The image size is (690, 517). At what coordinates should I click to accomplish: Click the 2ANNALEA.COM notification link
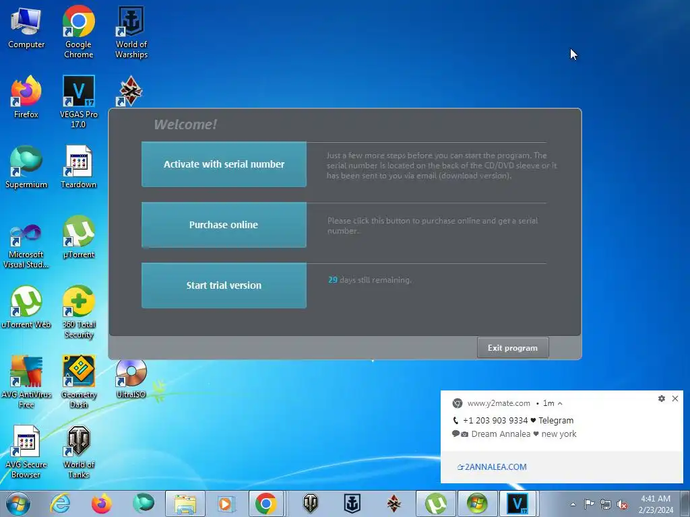tap(492, 467)
